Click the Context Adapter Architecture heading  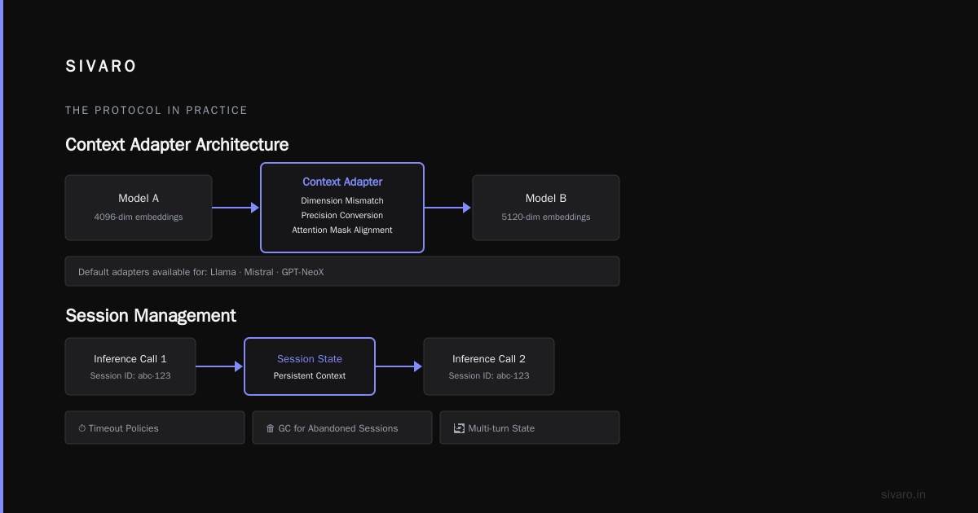pos(177,145)
